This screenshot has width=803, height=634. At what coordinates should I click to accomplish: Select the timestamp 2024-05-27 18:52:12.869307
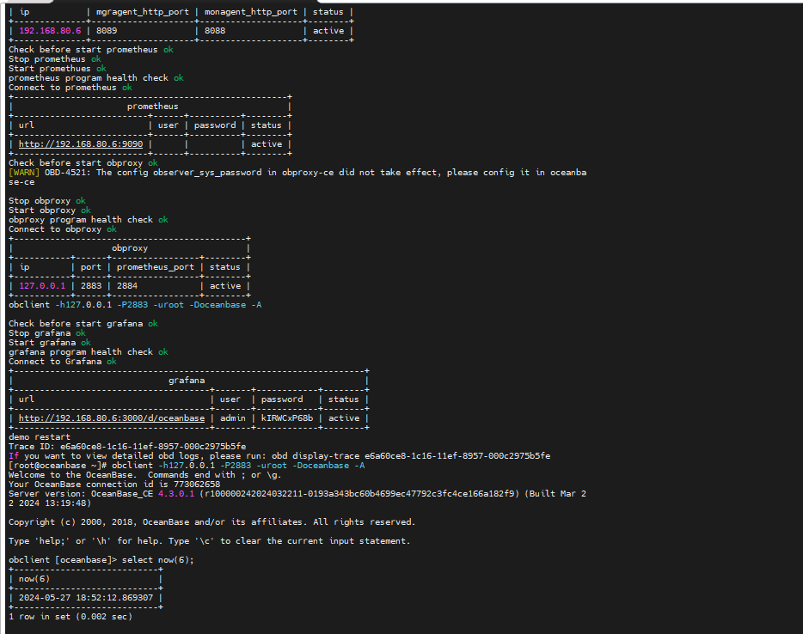point(86,598)
